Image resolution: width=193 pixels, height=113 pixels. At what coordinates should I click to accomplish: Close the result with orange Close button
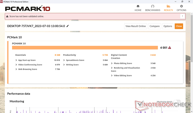click(179, 26)
